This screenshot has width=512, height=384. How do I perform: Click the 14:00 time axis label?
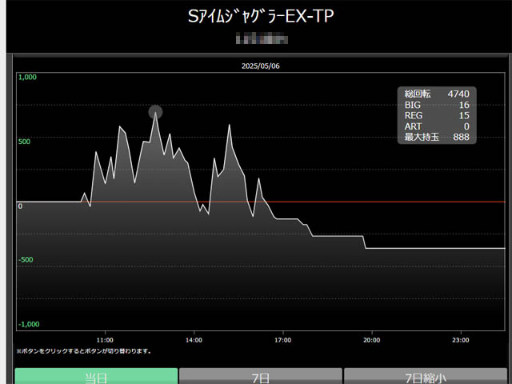coord(194,340)
